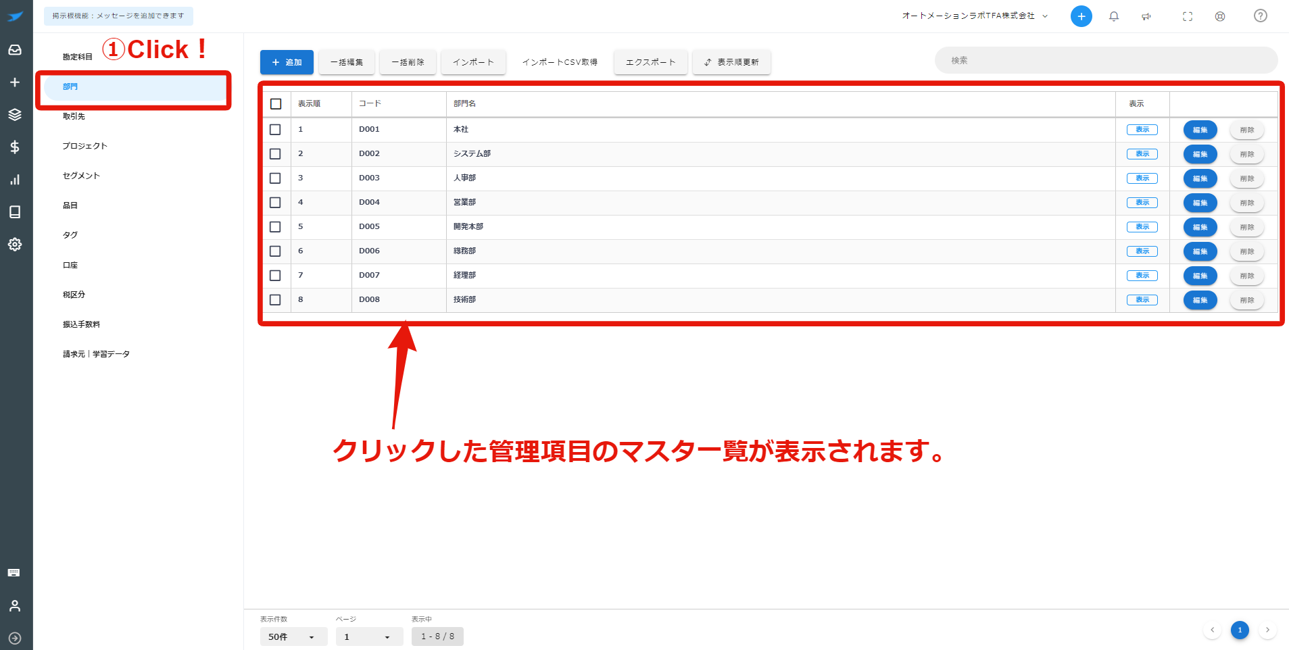Edit the 本社 row with 編集 button

(1200, 130)
